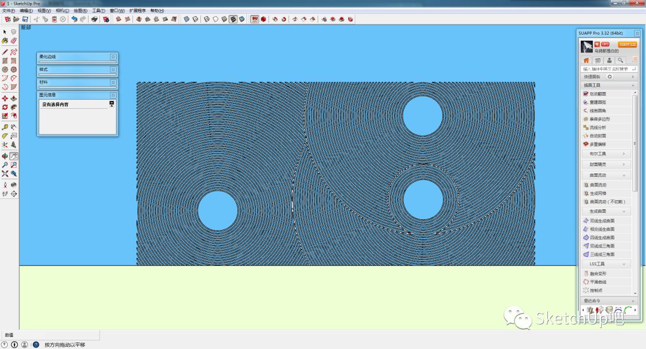The width and height of the screenshot is (646, 349).
Task: Open the 视图(V) menu
Action: point(44,11)
